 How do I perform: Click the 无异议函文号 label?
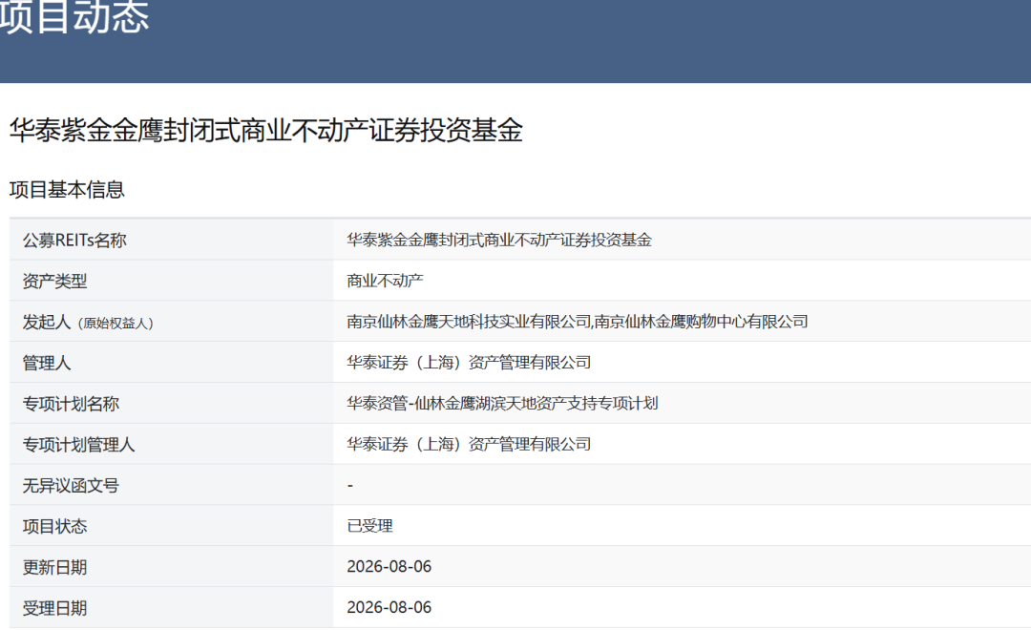71,485
